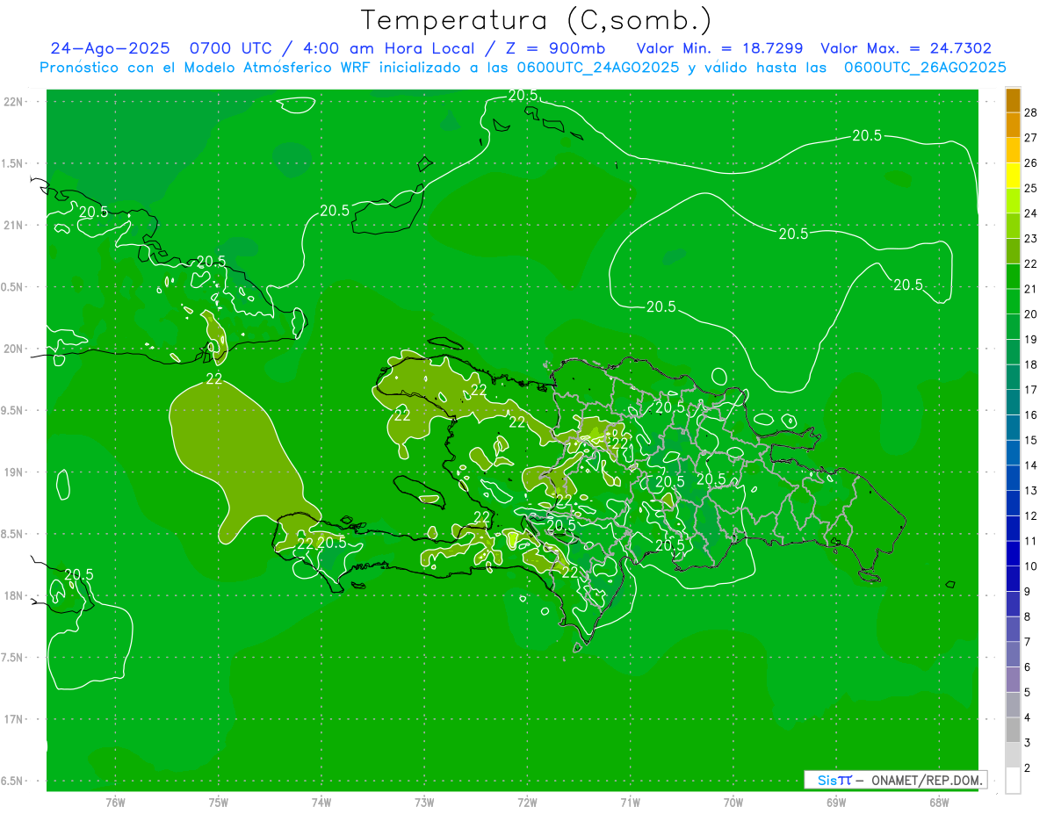Image resolution: width=1054 pixels, height=814 pixels.
Task: Click the latitude label "21N"
Action: (13, 225)
